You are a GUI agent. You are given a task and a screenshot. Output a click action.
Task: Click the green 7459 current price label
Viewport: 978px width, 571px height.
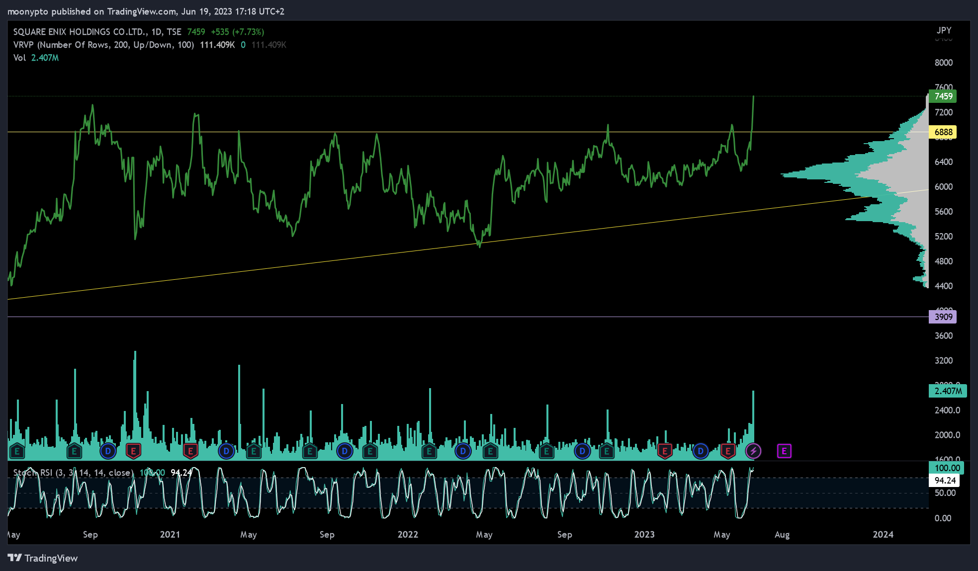[x=943, y=96]
